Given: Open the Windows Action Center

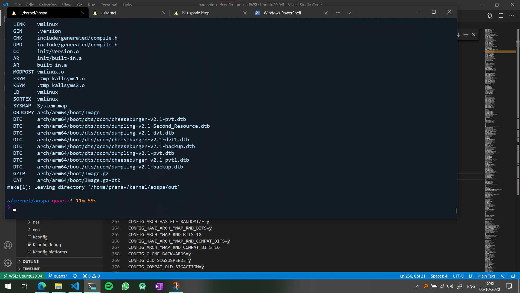Looking at the screenshot, I should point(509,286).
